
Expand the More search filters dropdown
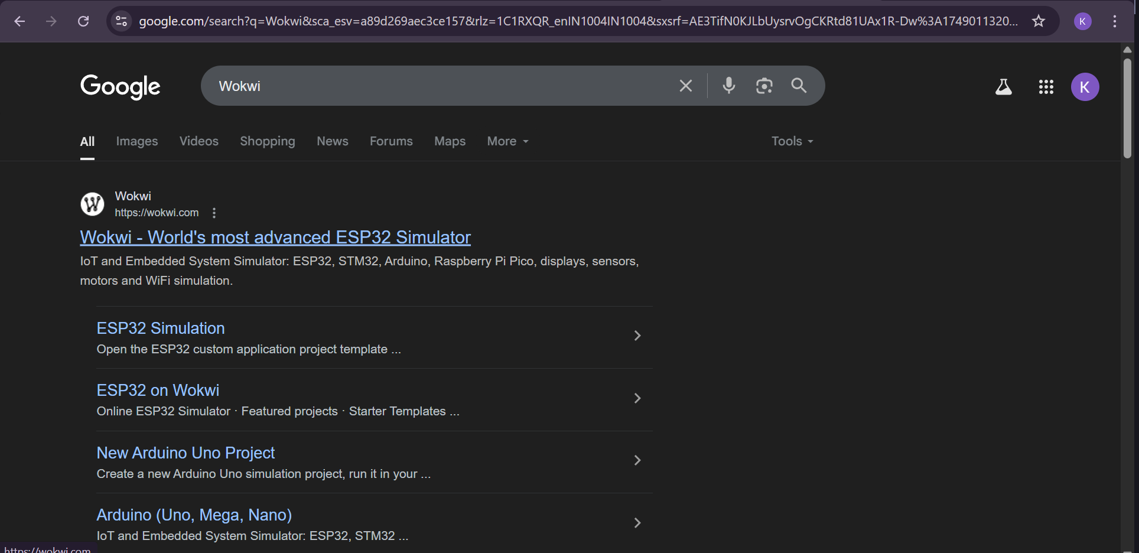pos(508,141)
